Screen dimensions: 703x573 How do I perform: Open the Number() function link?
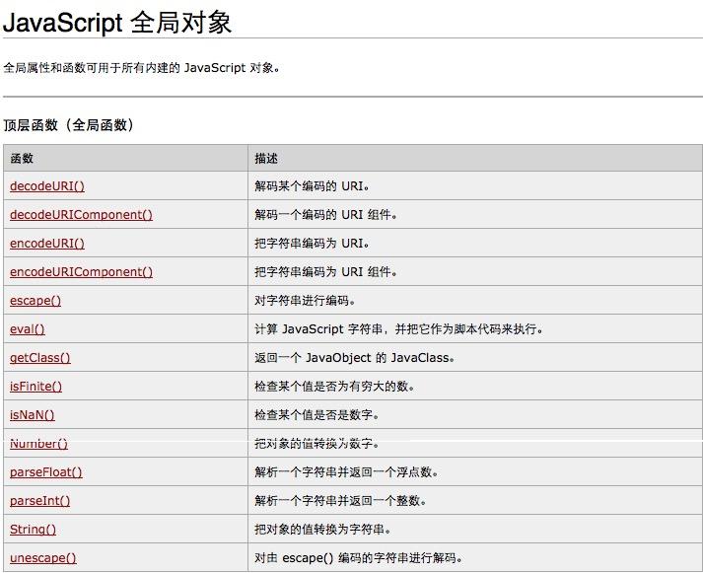pos(39,444)
